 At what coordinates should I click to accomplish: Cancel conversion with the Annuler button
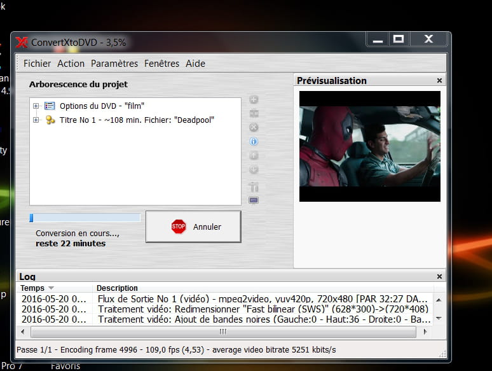[x=193, y=227]
